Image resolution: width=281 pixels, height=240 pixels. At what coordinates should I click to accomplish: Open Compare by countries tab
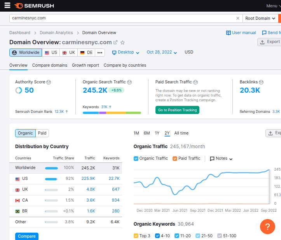pyautogui.click(x=125, y=65)
